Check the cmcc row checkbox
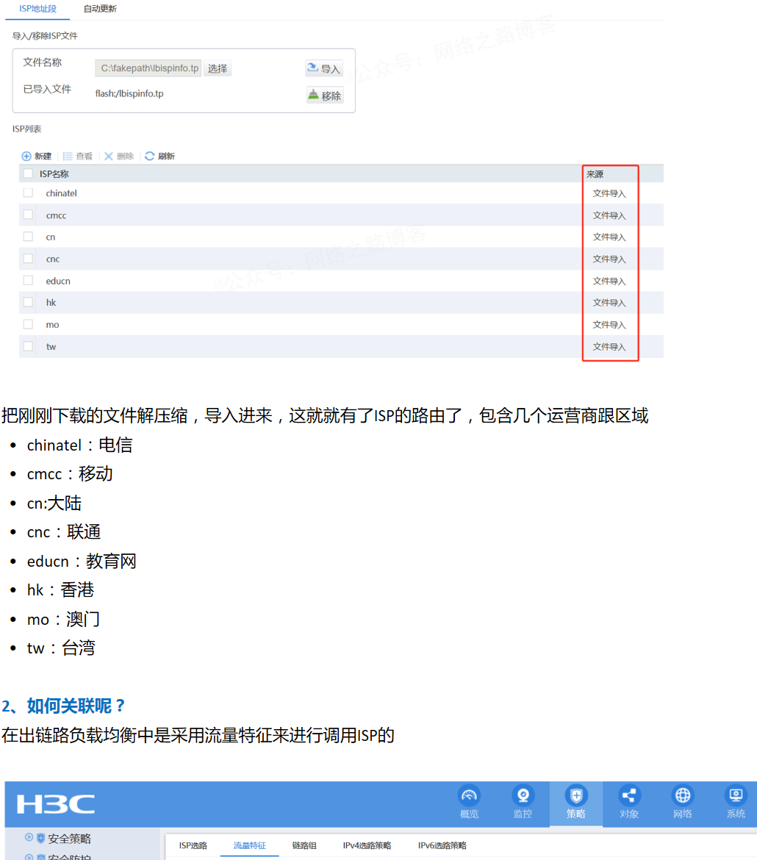 click(28, 215)
